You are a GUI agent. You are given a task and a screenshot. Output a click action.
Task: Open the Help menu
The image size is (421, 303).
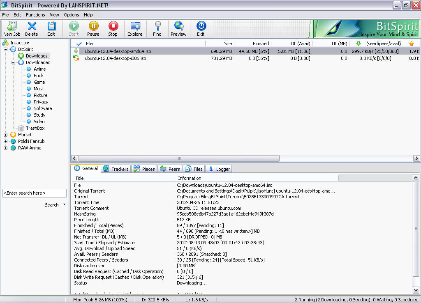point(88,15)
